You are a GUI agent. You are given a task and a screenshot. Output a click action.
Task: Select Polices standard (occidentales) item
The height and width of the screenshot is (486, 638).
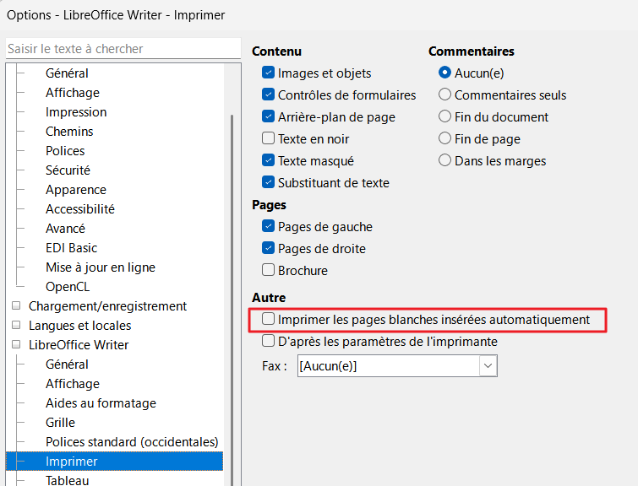tap(132, 442)
